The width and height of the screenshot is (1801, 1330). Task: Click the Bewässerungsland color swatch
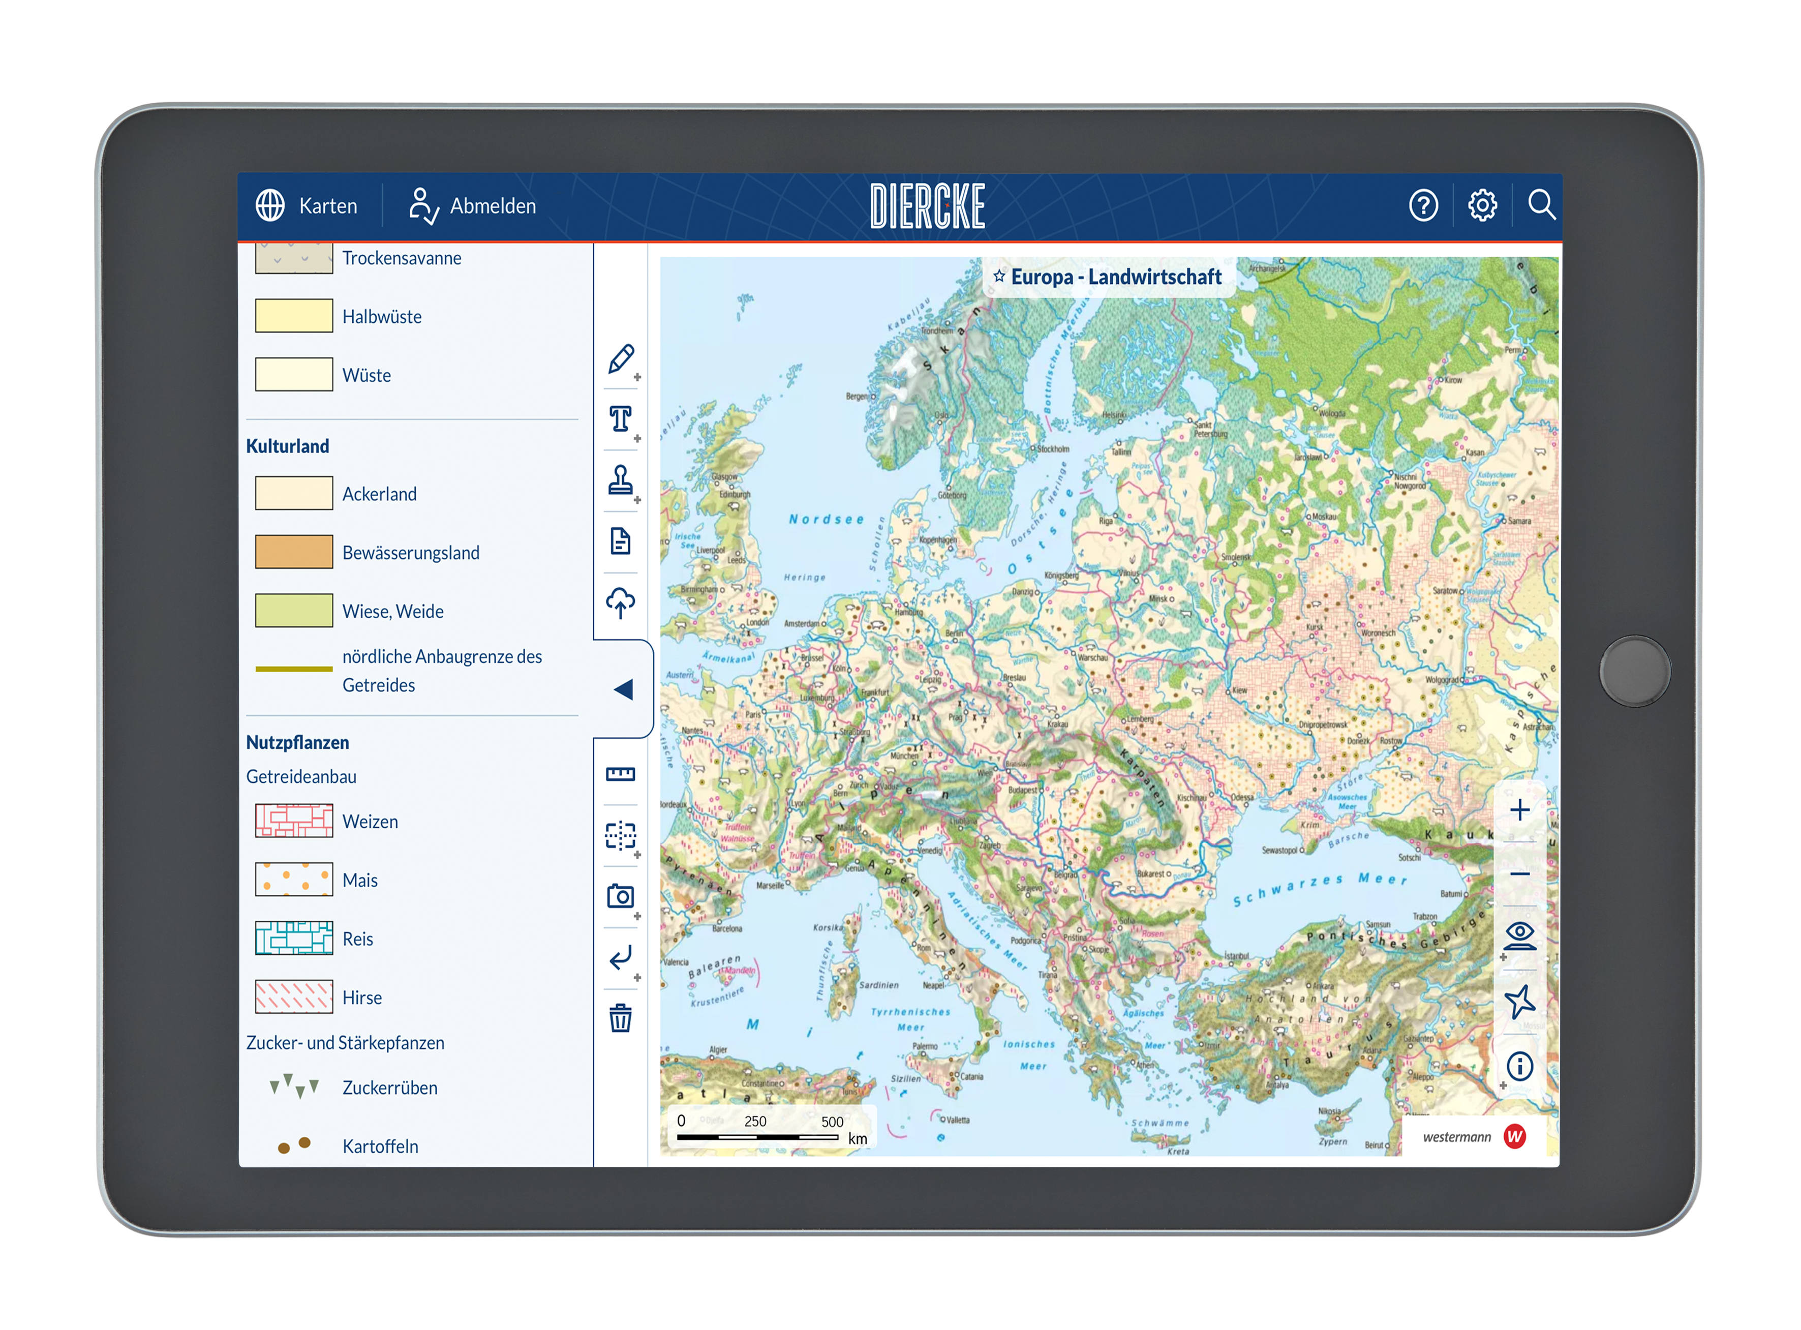[294, 552]
